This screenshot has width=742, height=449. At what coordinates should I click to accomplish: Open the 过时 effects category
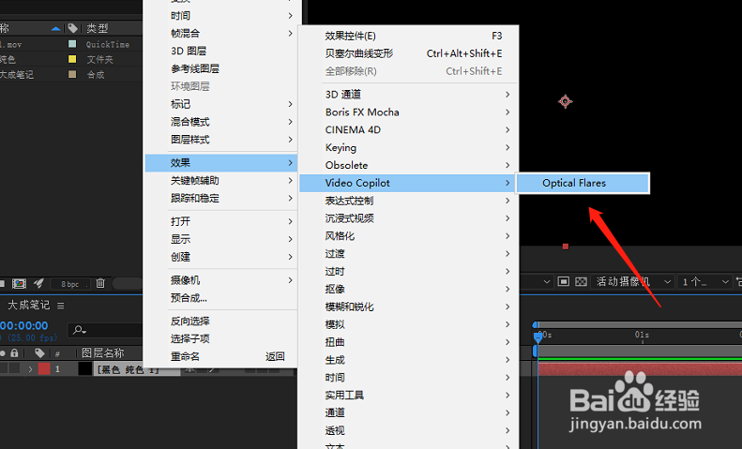pos(408,271)
